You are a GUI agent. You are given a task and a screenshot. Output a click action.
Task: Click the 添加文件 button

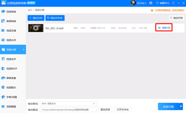pyautogui.click(x=36, y=18)
